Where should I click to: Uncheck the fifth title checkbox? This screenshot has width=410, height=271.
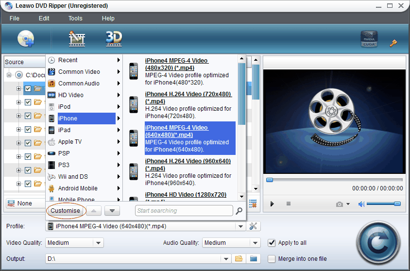[x=28, y=143]
